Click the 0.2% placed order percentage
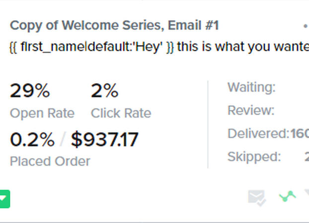Viewport: 309px width, 223px height. (32, 140)
